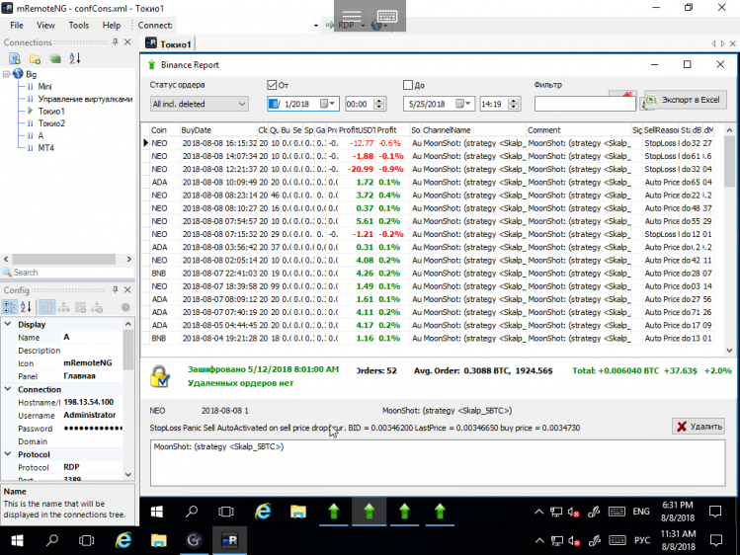
Task: Close the Config panel
Action: click(x=127, y=289)
